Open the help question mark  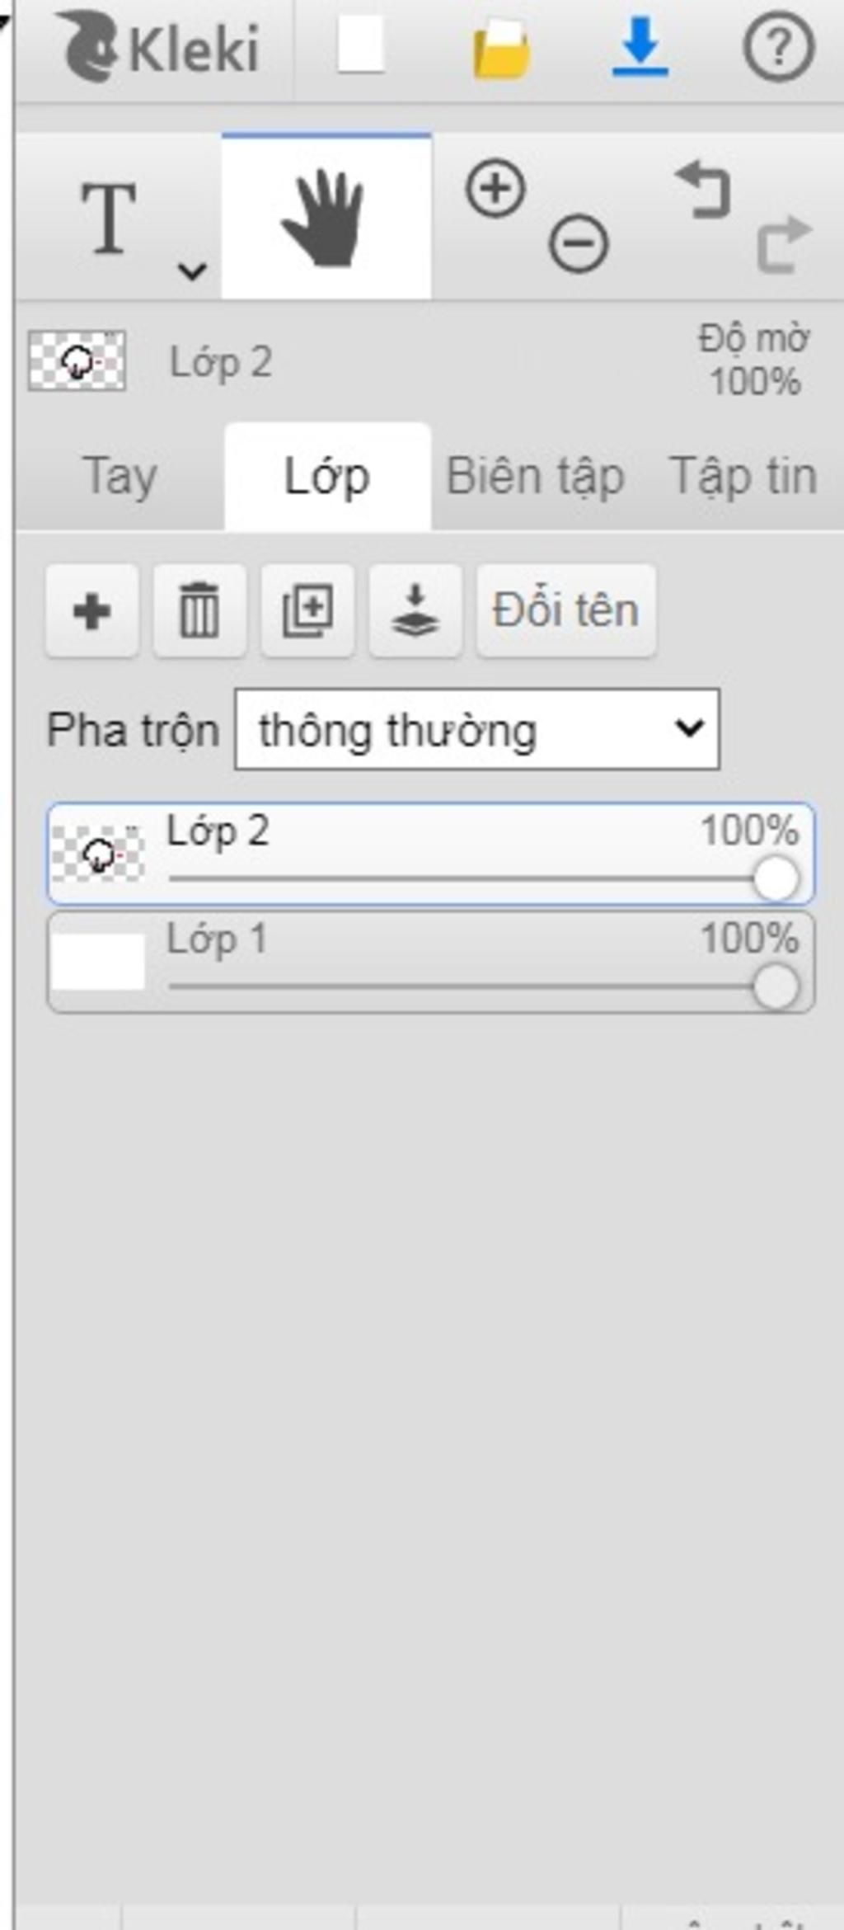(779, 48)
